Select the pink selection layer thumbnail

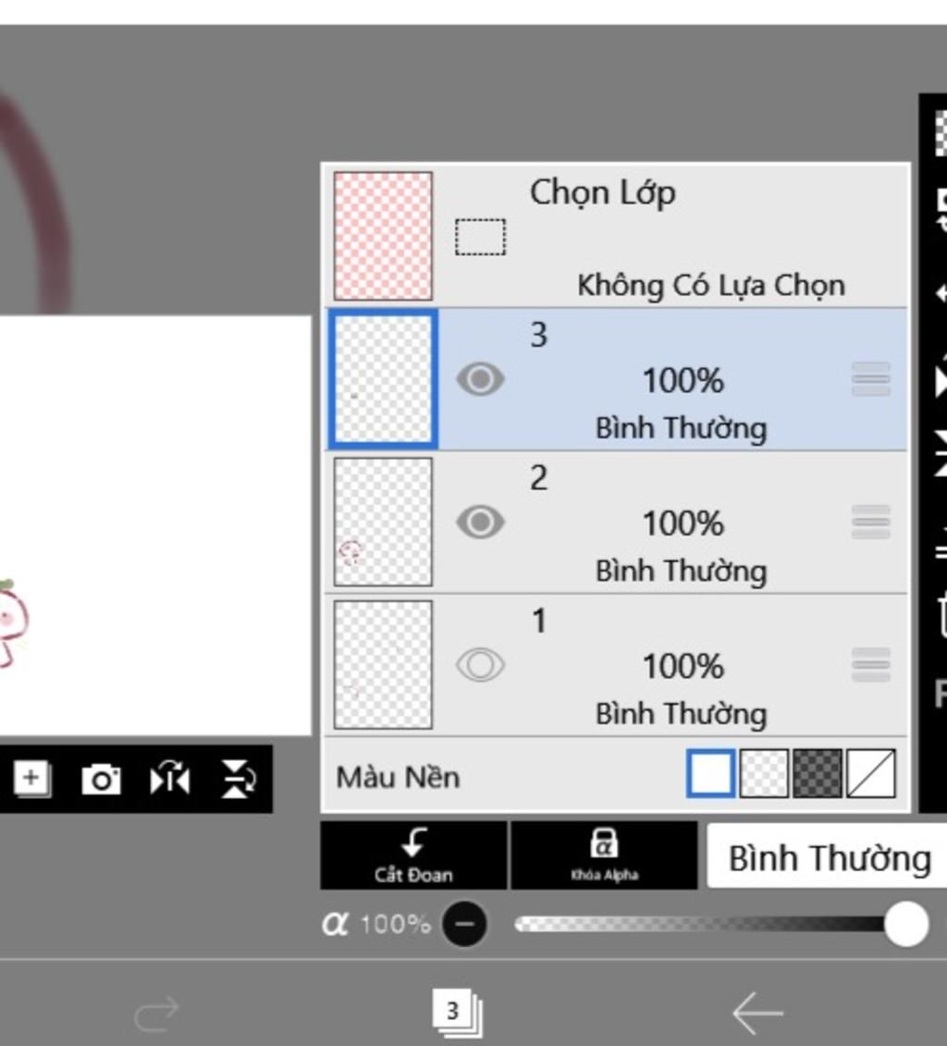pyautogui.click(x=383, y=236)
